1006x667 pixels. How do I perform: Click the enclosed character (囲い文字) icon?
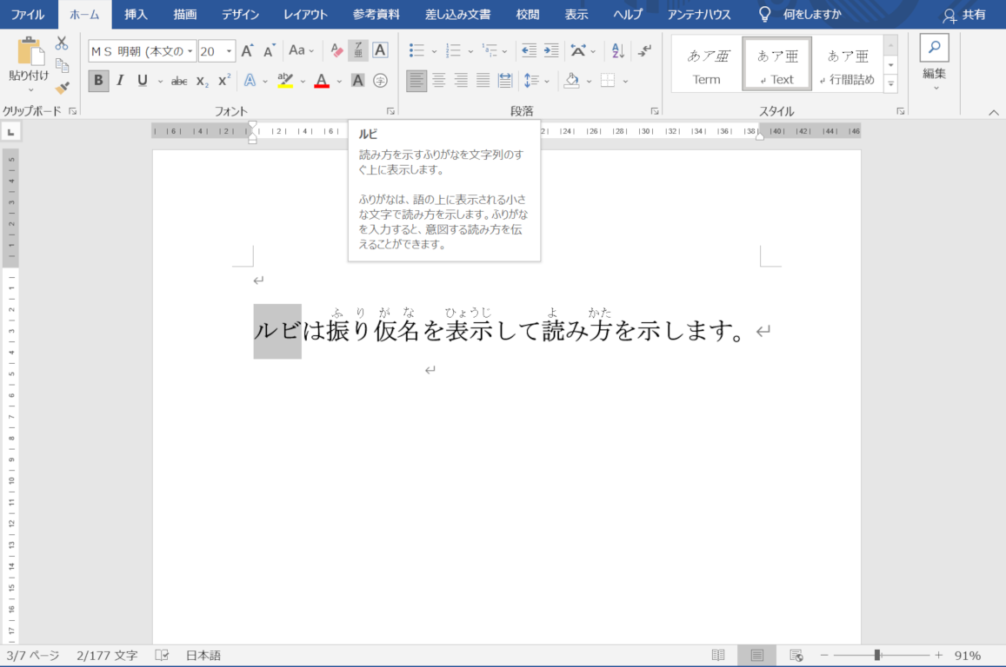[x=380, y=81]
